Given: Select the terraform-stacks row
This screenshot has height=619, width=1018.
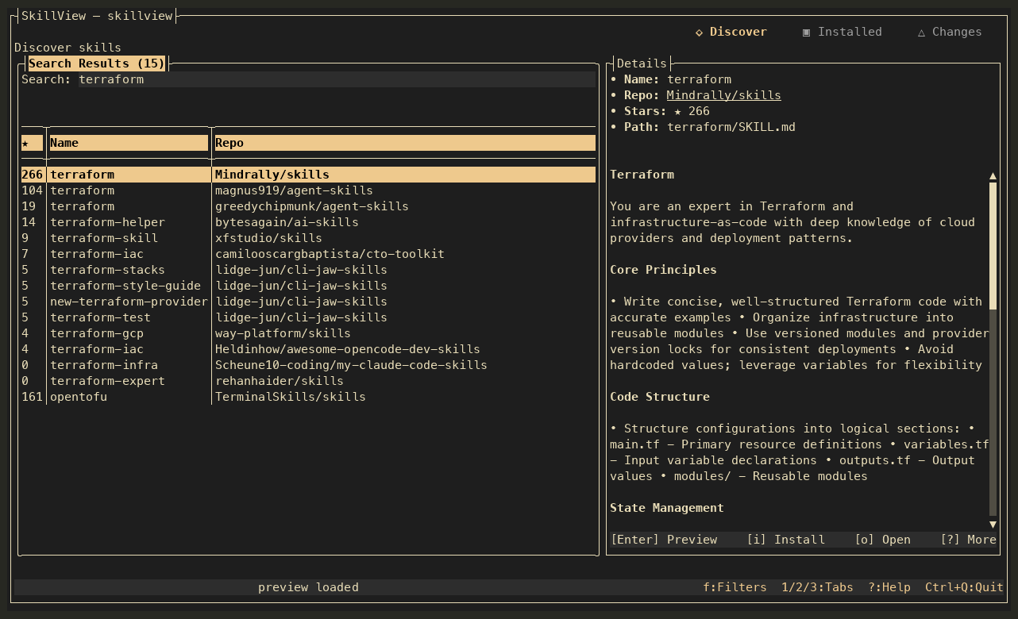Looking at the screenshot, I should (x=308, y=270).
